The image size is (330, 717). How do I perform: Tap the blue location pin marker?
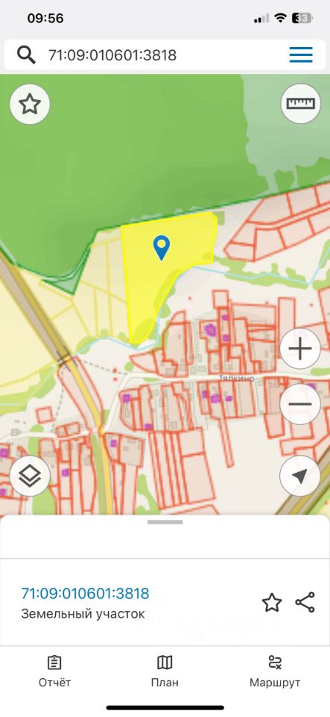[x=162, y=248]
